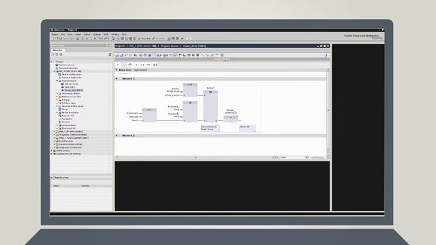Collapse the Program blocks folder
The image size is (436, 245).
(57, 81)
